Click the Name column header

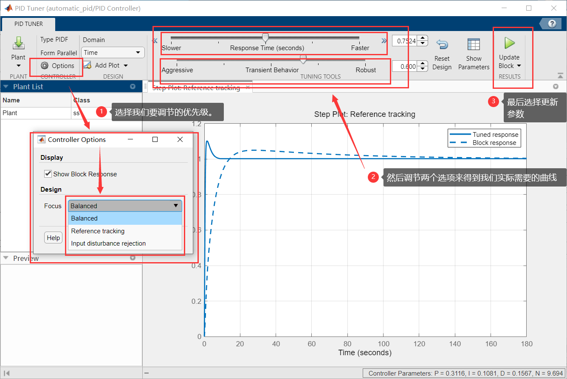(36, 100)
